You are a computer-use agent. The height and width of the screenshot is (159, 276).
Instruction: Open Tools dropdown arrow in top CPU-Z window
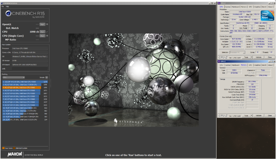click(251, 57)
